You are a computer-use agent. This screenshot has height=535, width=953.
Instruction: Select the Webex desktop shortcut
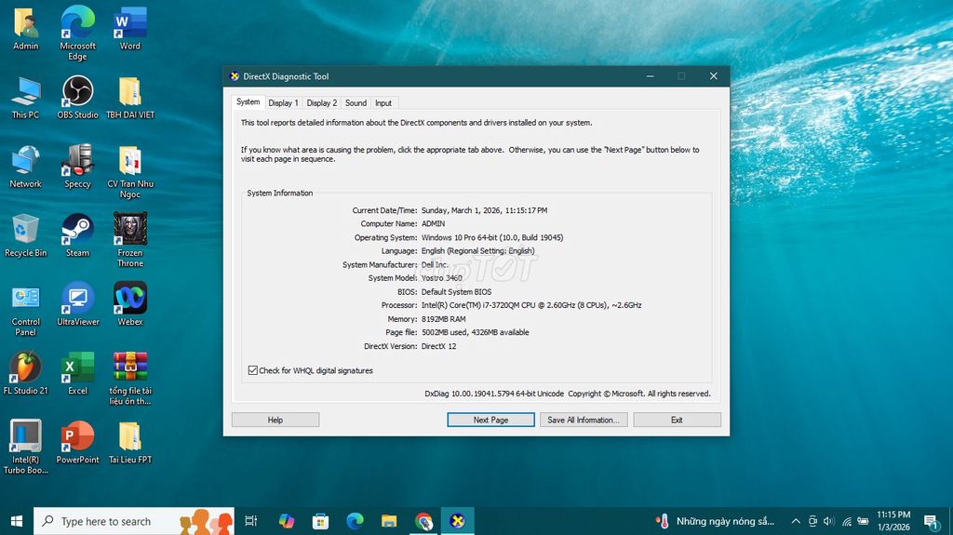coord(130,304)
